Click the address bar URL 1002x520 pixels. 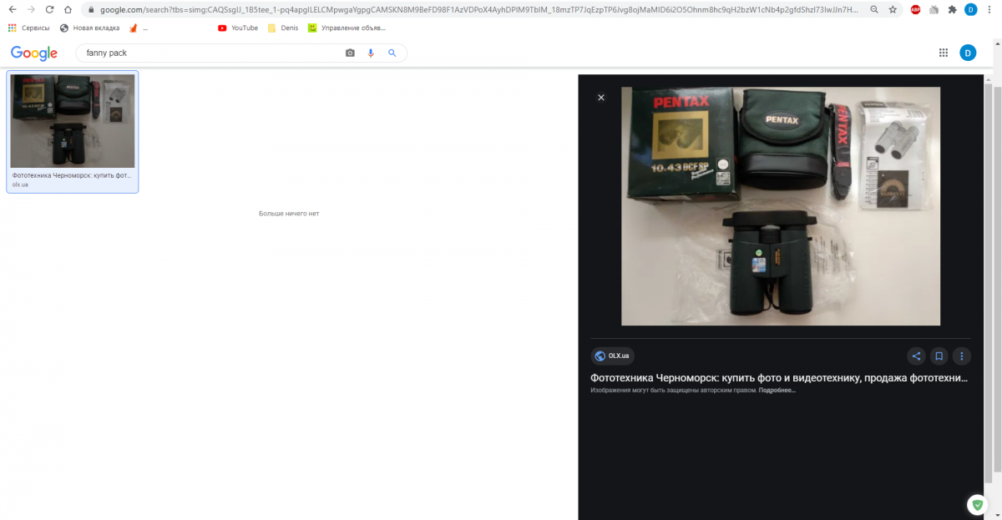(478, 10)
